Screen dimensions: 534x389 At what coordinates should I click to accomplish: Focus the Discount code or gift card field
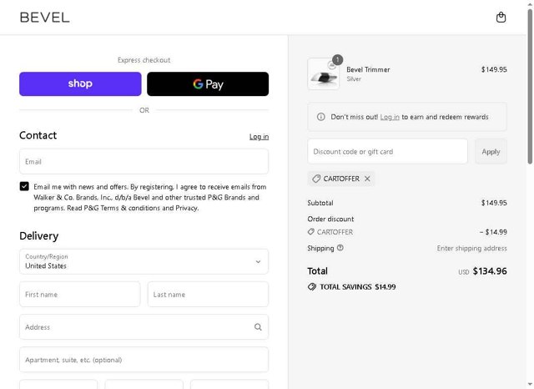[x=387, y=151]
